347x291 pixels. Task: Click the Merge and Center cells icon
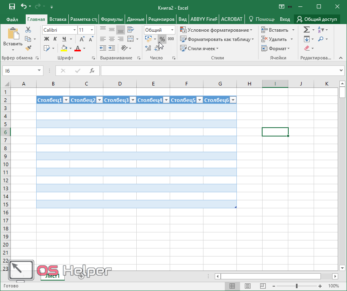[130, 39]
